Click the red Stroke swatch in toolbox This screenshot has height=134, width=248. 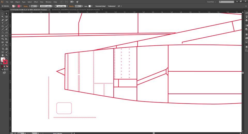tap(5, 62)
